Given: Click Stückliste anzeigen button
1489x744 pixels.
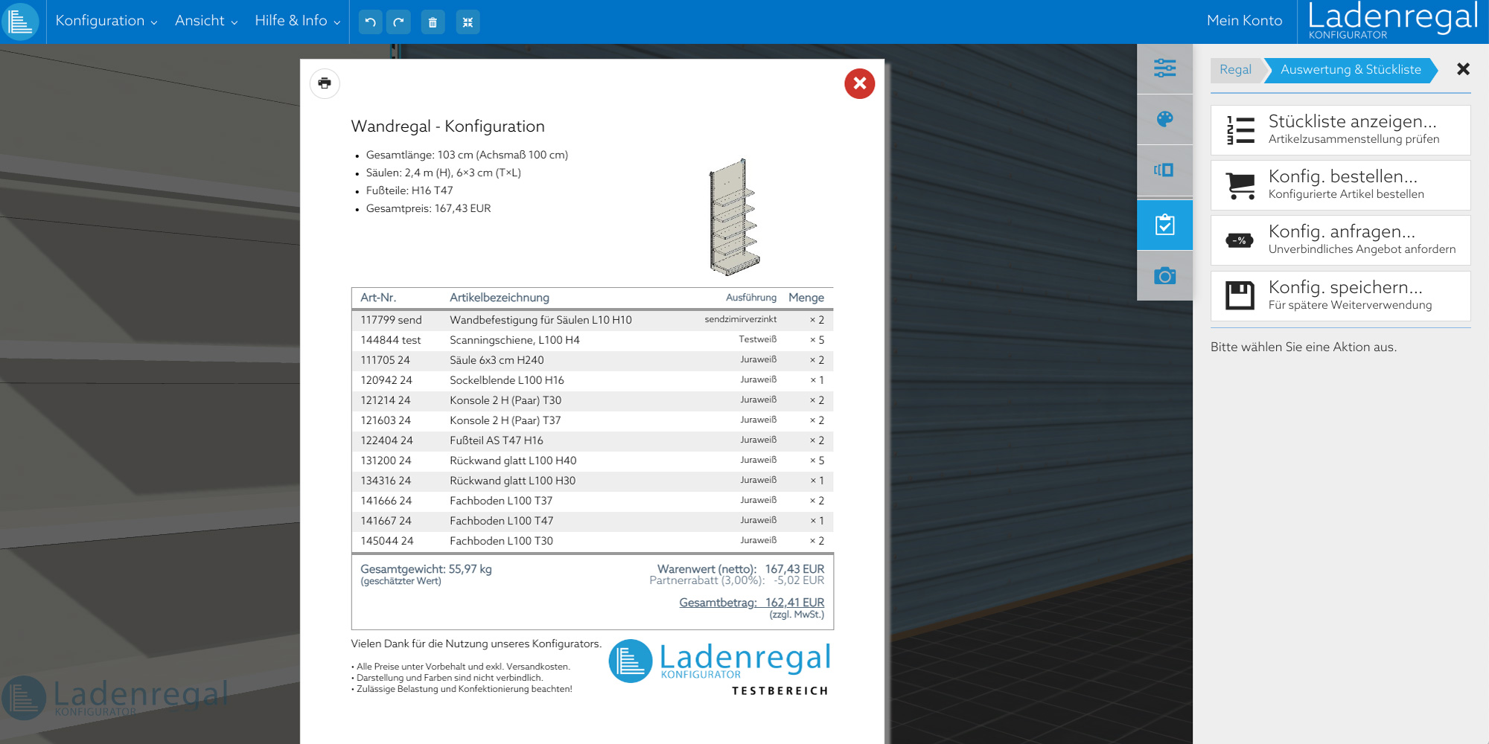Looking at the screenshot, I should click(1340, 130).
